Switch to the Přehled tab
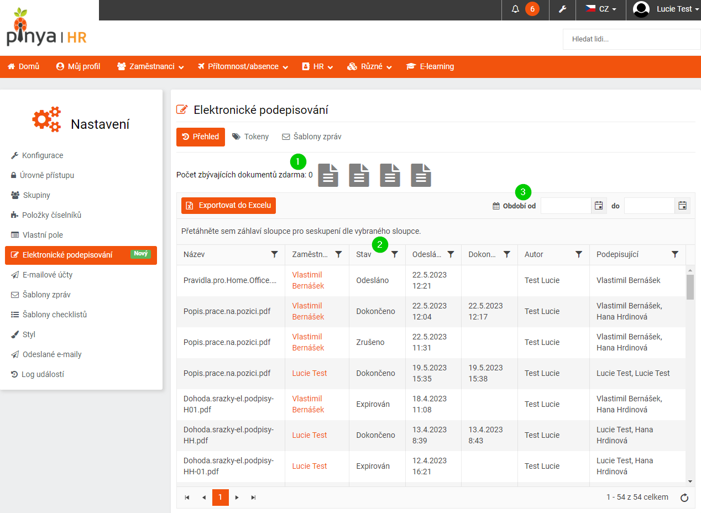701x513 pixels. (x=201, y=137)
